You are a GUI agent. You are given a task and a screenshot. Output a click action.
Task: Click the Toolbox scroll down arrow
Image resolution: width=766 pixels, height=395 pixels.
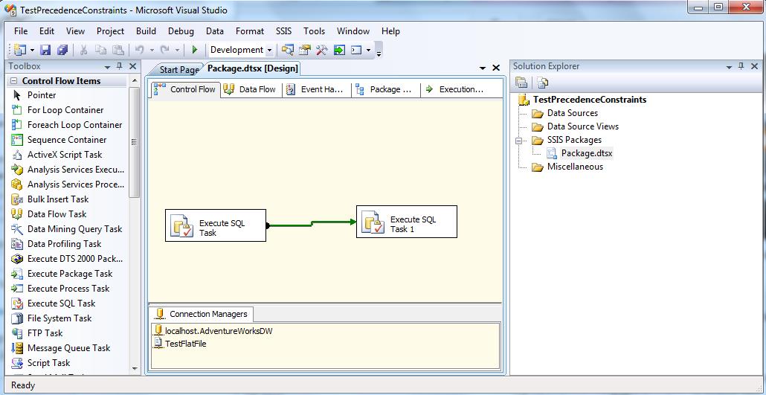[135, 368]
